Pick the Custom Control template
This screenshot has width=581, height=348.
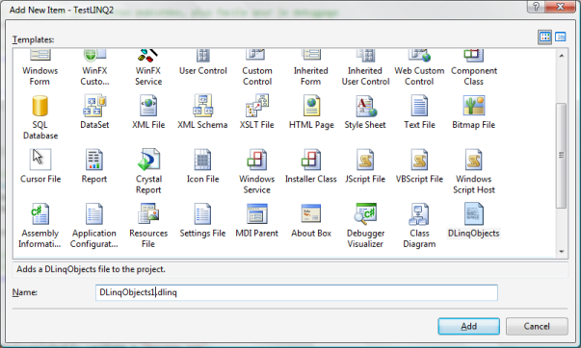[x=257, y=67]
